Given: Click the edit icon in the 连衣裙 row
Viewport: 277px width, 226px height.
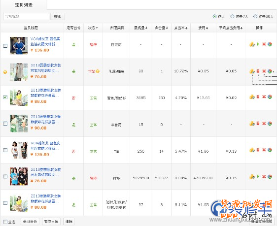Looking at the screenshot, I should point(252,44).
